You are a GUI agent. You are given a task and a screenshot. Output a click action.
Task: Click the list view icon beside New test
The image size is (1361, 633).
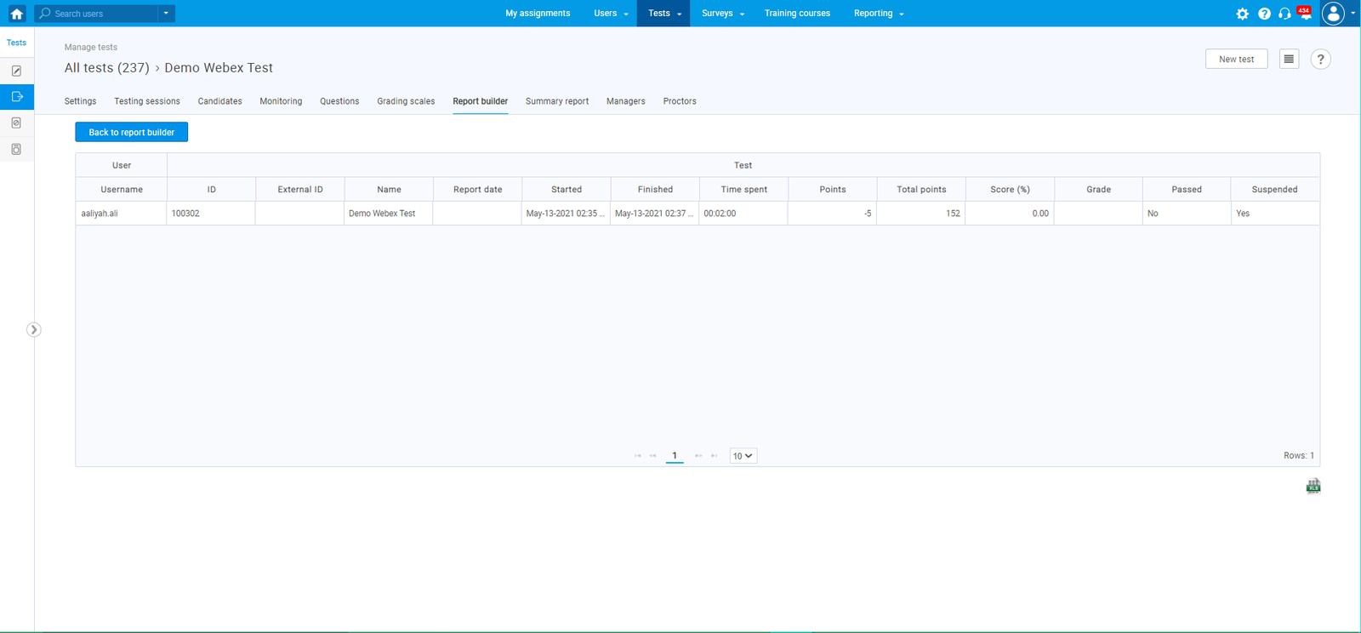click(1289, 60)
